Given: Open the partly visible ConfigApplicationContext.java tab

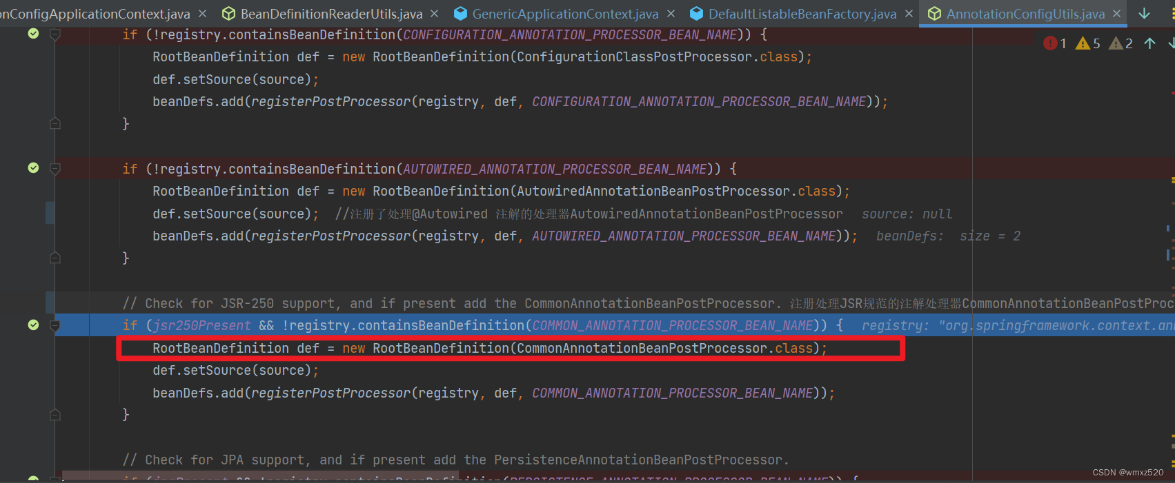Looking at the screenshot, I should (x=95, y=14).
